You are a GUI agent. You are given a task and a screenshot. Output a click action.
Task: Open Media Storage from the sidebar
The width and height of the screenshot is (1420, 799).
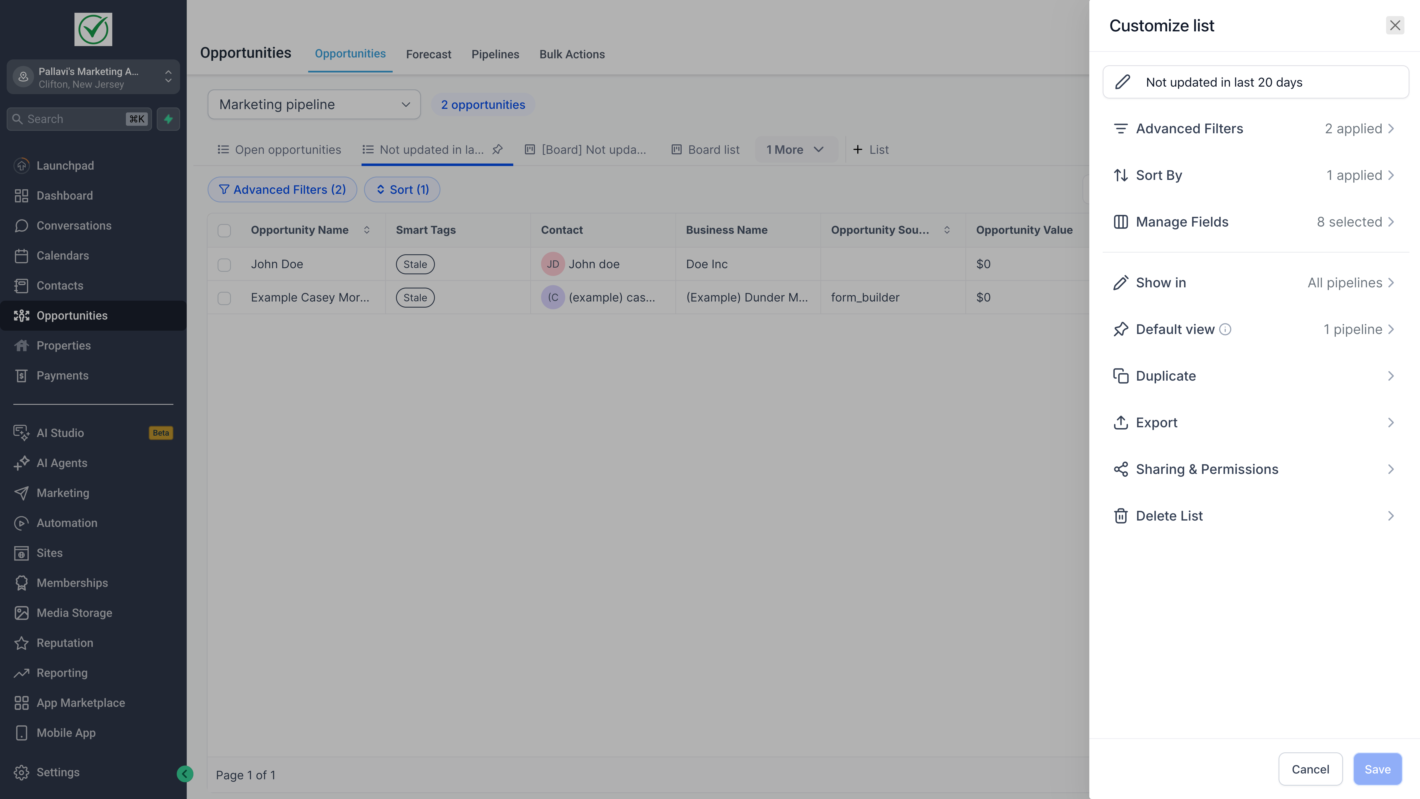point(74,612)
